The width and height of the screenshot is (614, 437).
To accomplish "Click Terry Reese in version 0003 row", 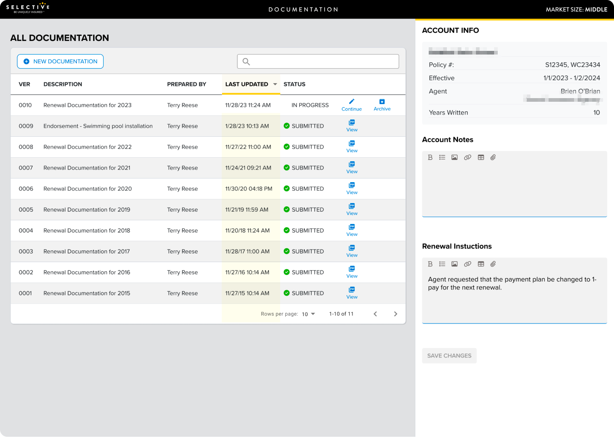I will pyautogui.click(x=183, y=251).
